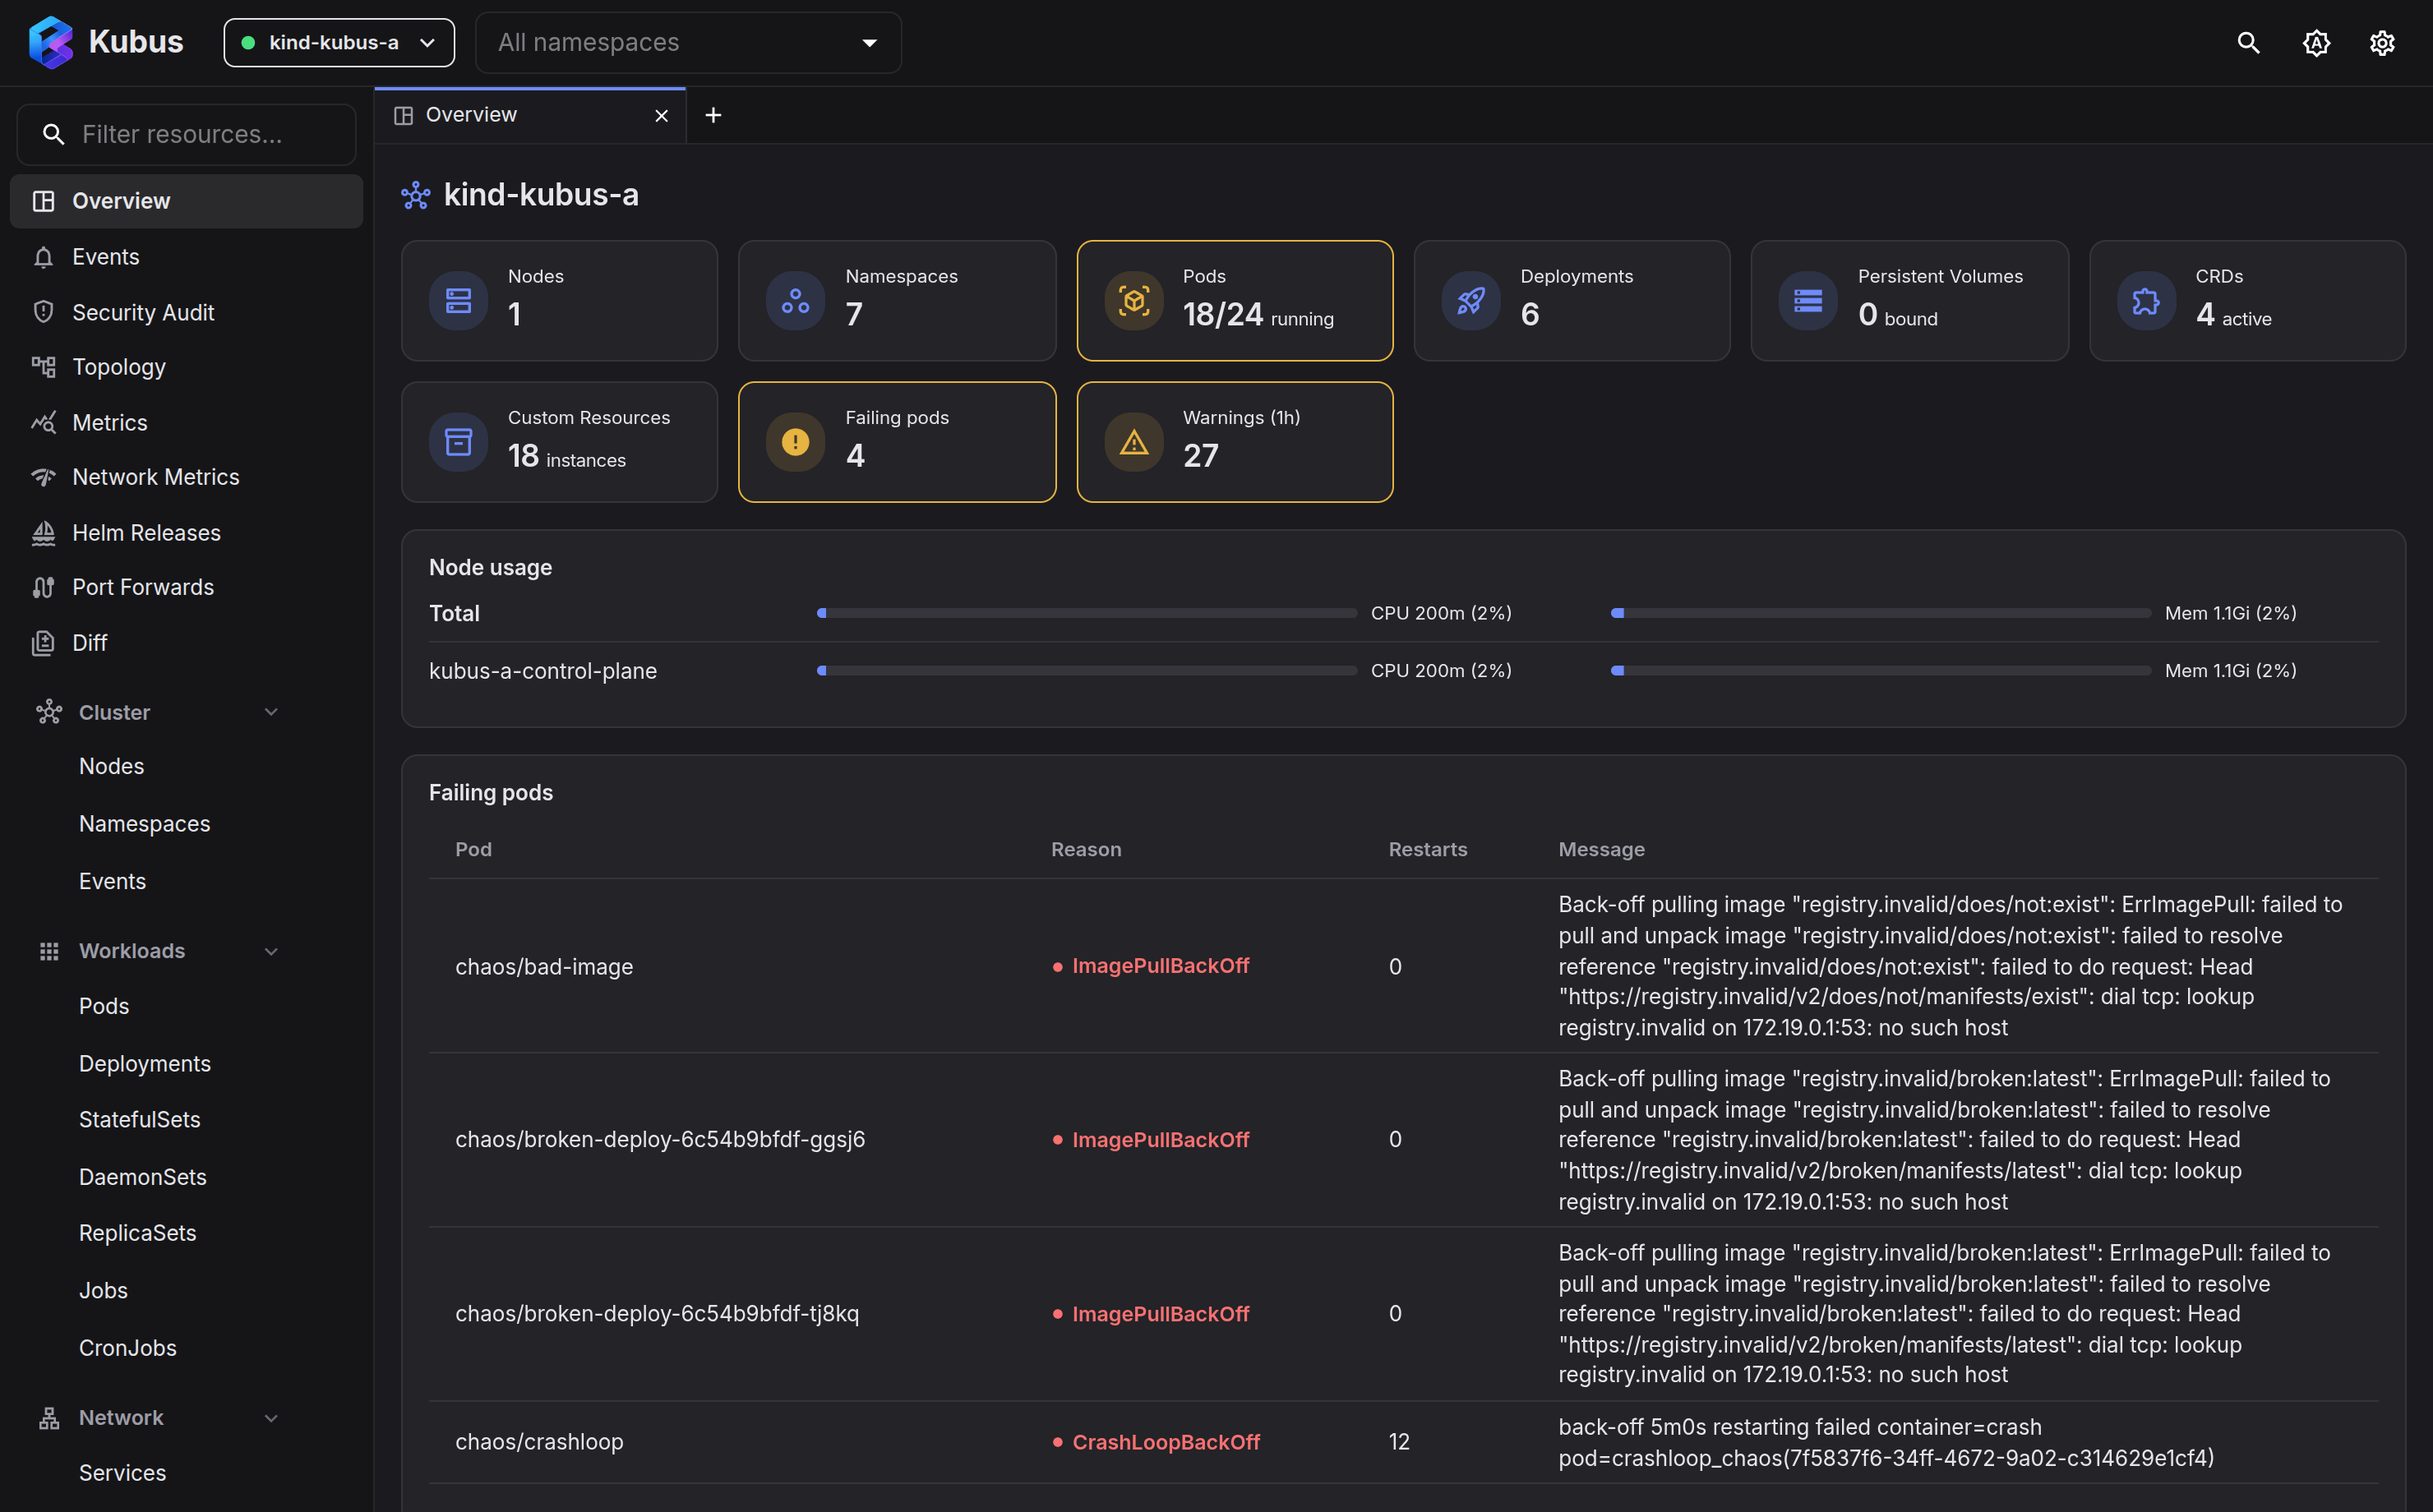Close the Overview tab
The width and height of the screenshot is (2433, 1512).
661,116
